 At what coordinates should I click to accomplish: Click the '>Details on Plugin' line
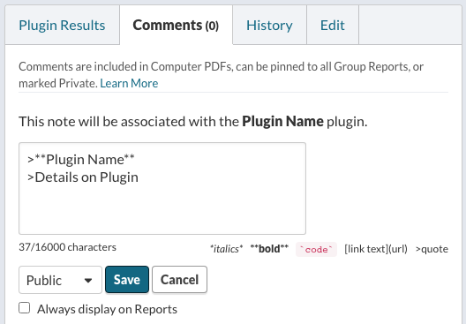83,177
